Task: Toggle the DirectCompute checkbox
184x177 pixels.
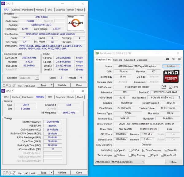Action: (x=144, y=150)
